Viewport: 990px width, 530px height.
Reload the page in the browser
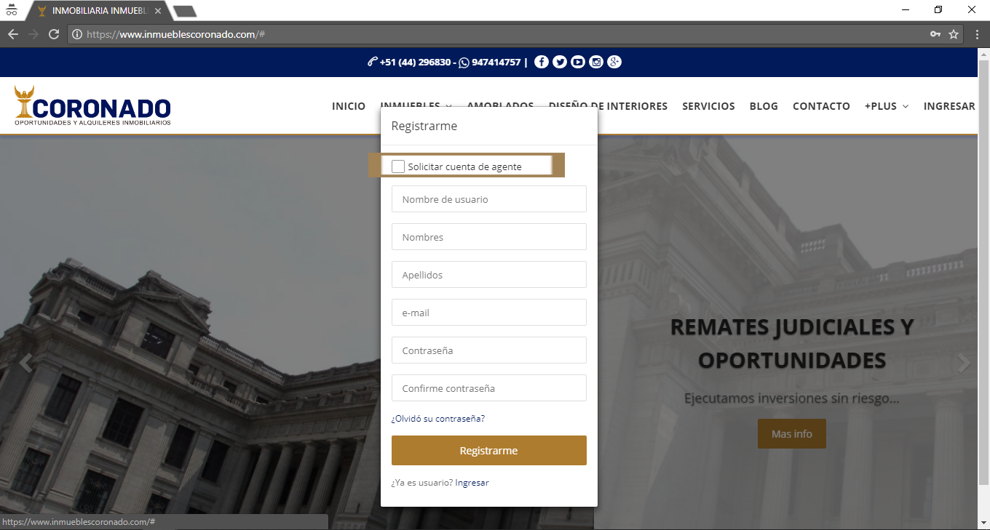click(x=53, y=34)
